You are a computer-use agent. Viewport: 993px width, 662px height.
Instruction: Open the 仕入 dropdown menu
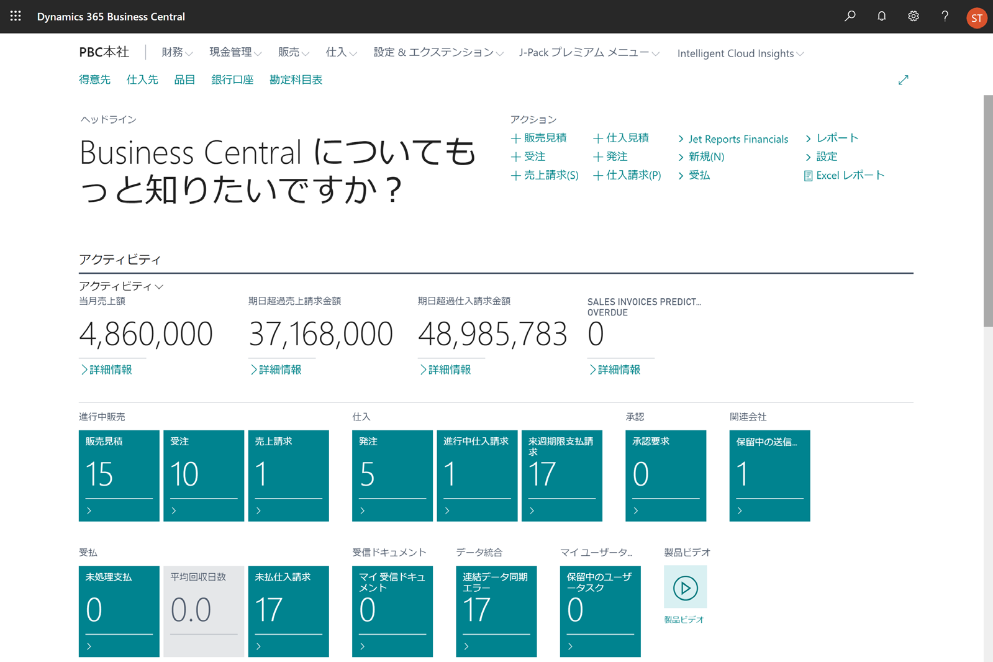pos(342,53)
